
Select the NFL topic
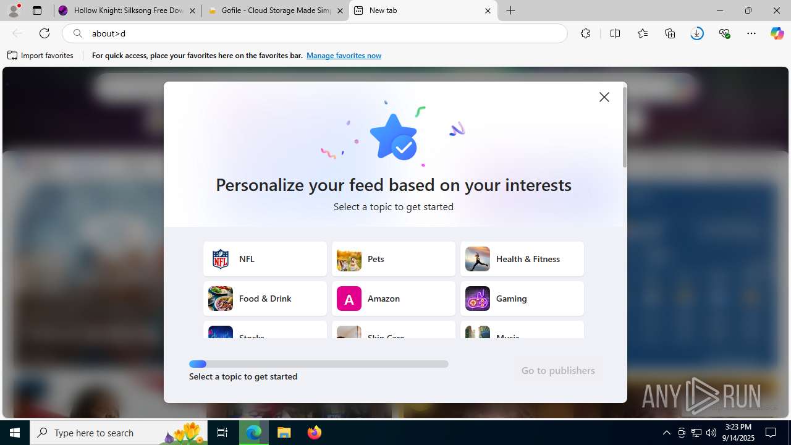(x=265, y=259)
